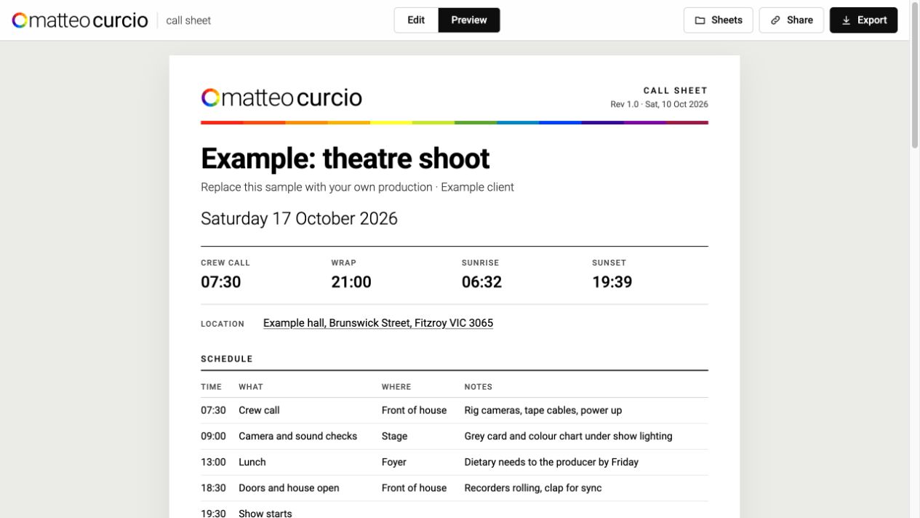Click the matteo curcio logo inside the document
This screenshot has width=920, height=518.
pos(281,97)
